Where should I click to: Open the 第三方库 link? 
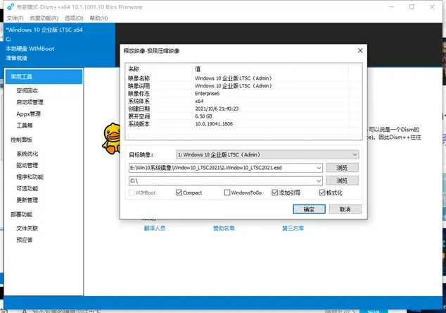[293, 228]
